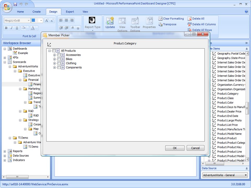
Task: Align text center
Action: [66, 20]
